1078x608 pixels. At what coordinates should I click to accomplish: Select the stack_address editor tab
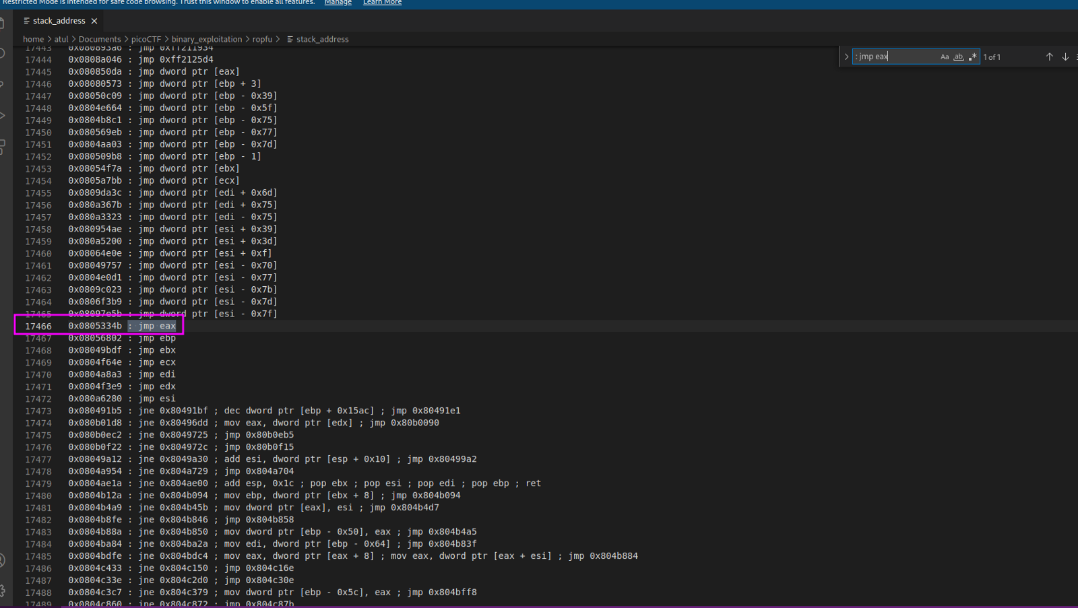point(59,21)
